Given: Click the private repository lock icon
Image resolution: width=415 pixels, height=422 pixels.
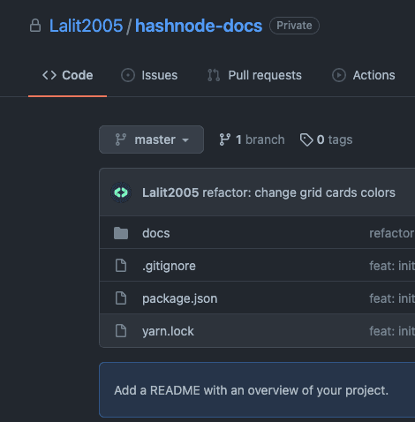Looking at the screenshot, I should pos(35,26).
